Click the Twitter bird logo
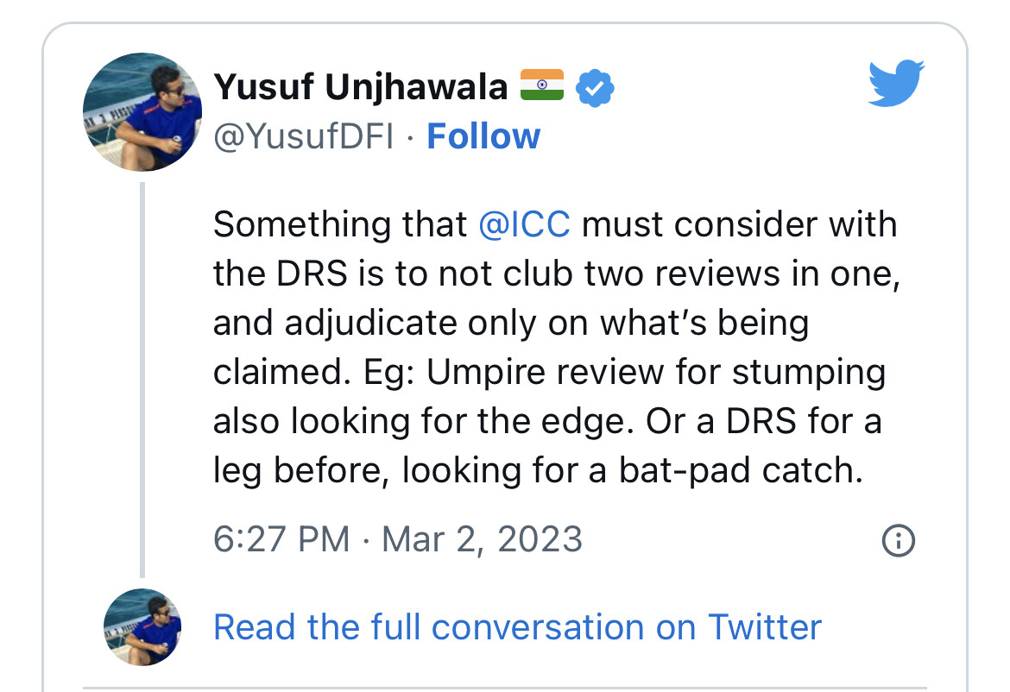This screenshot has height=692, width=1010. pos(896,83)
